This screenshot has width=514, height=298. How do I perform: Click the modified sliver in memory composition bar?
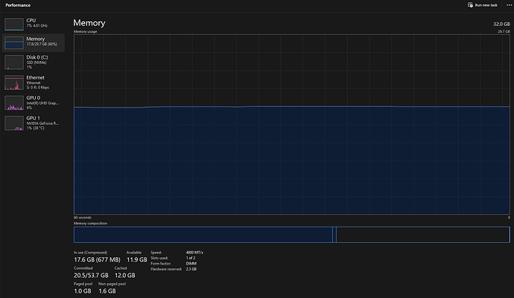pos(334,235)
